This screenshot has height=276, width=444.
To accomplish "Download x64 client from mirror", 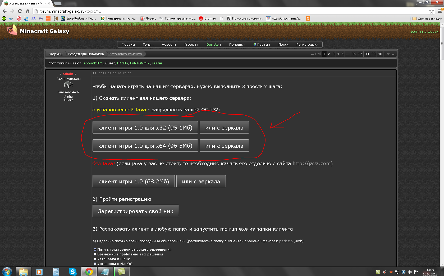I will tap(224, 146).
